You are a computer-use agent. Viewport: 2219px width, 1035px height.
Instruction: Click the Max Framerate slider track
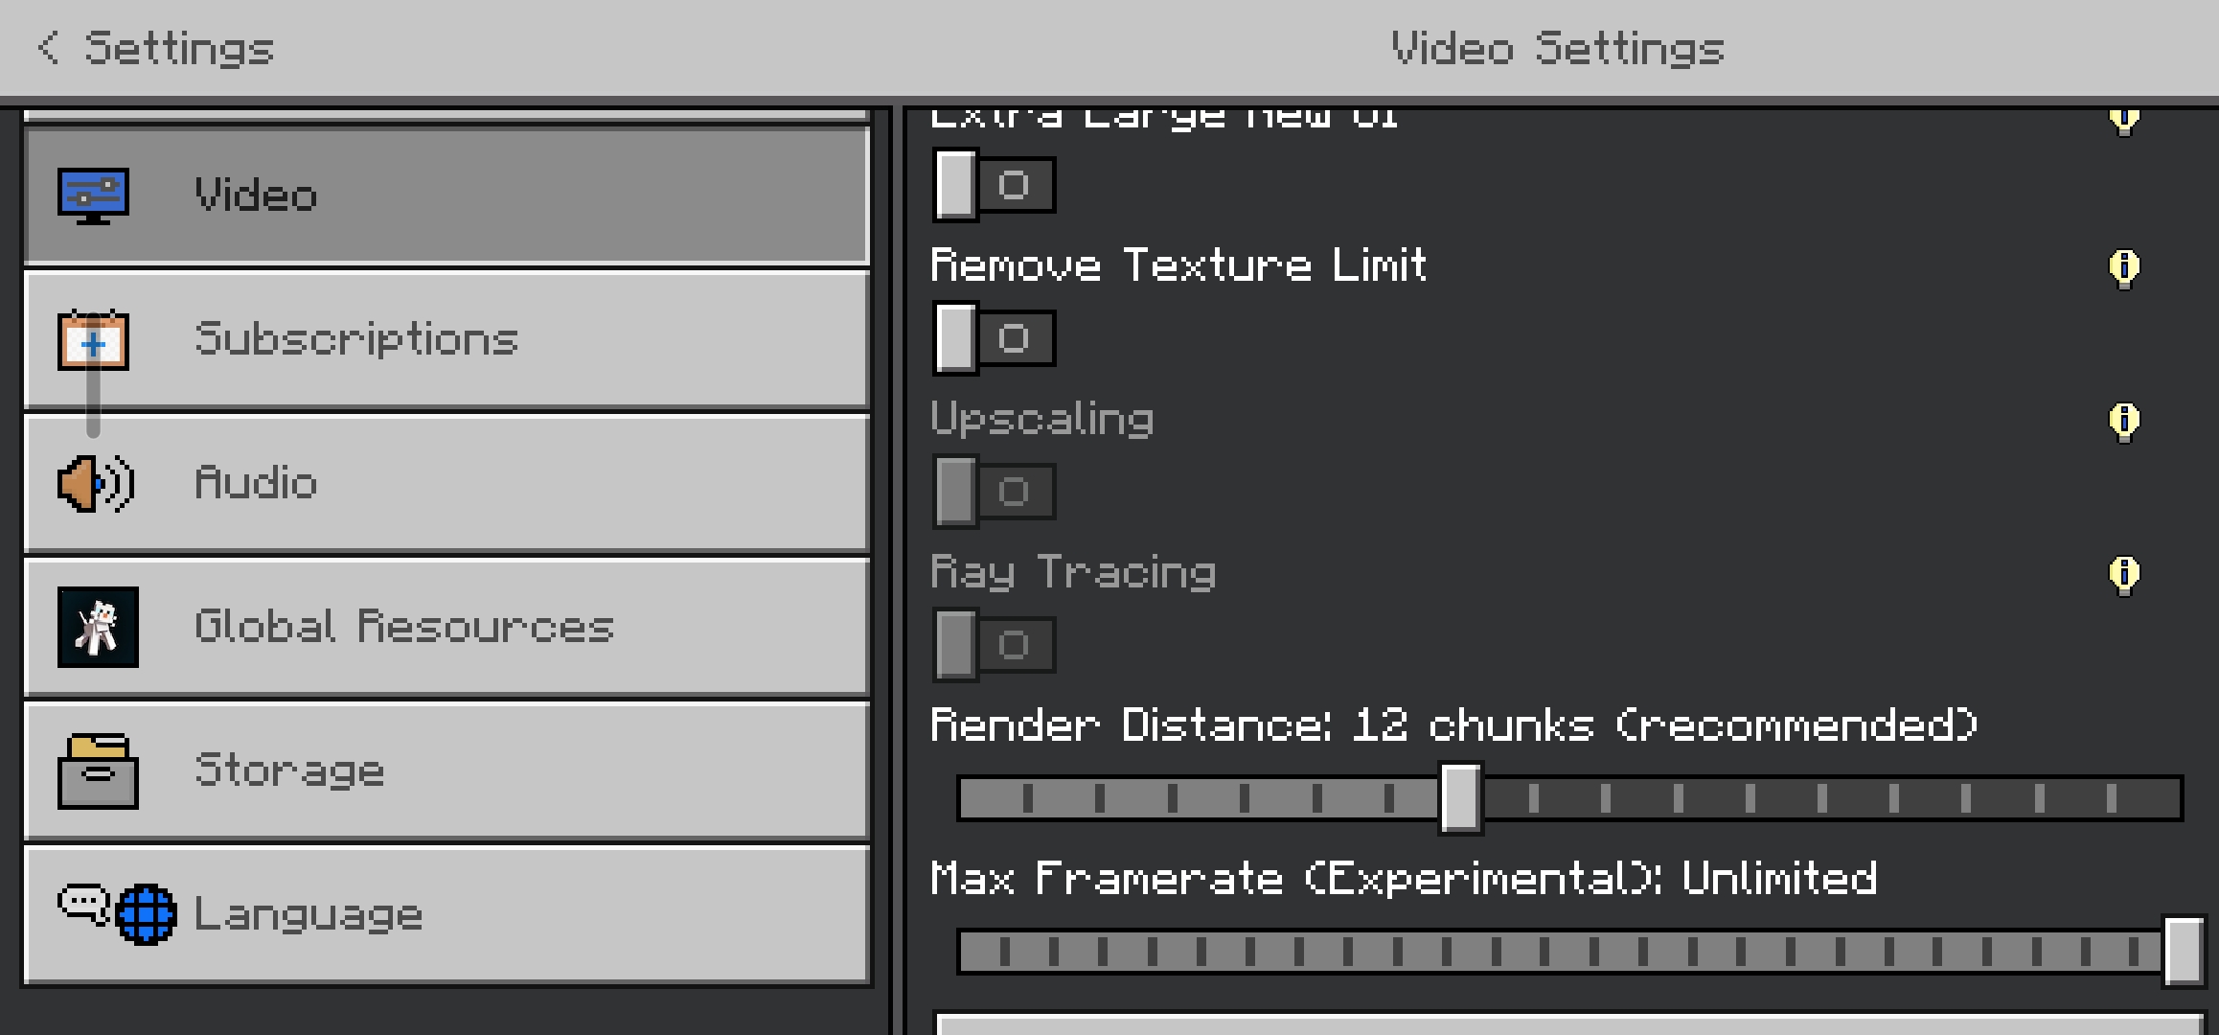[1569, 952]
